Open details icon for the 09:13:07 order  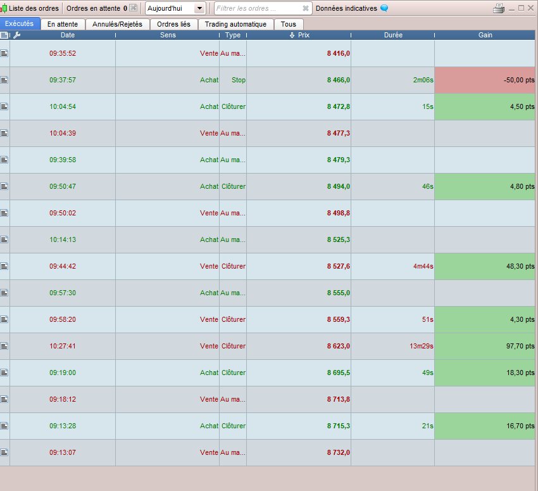pos(4,452)
